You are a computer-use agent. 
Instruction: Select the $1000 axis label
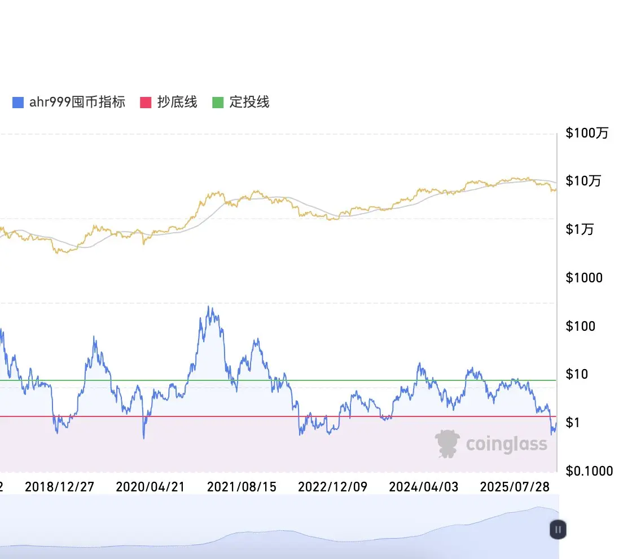tap(584, 278)
